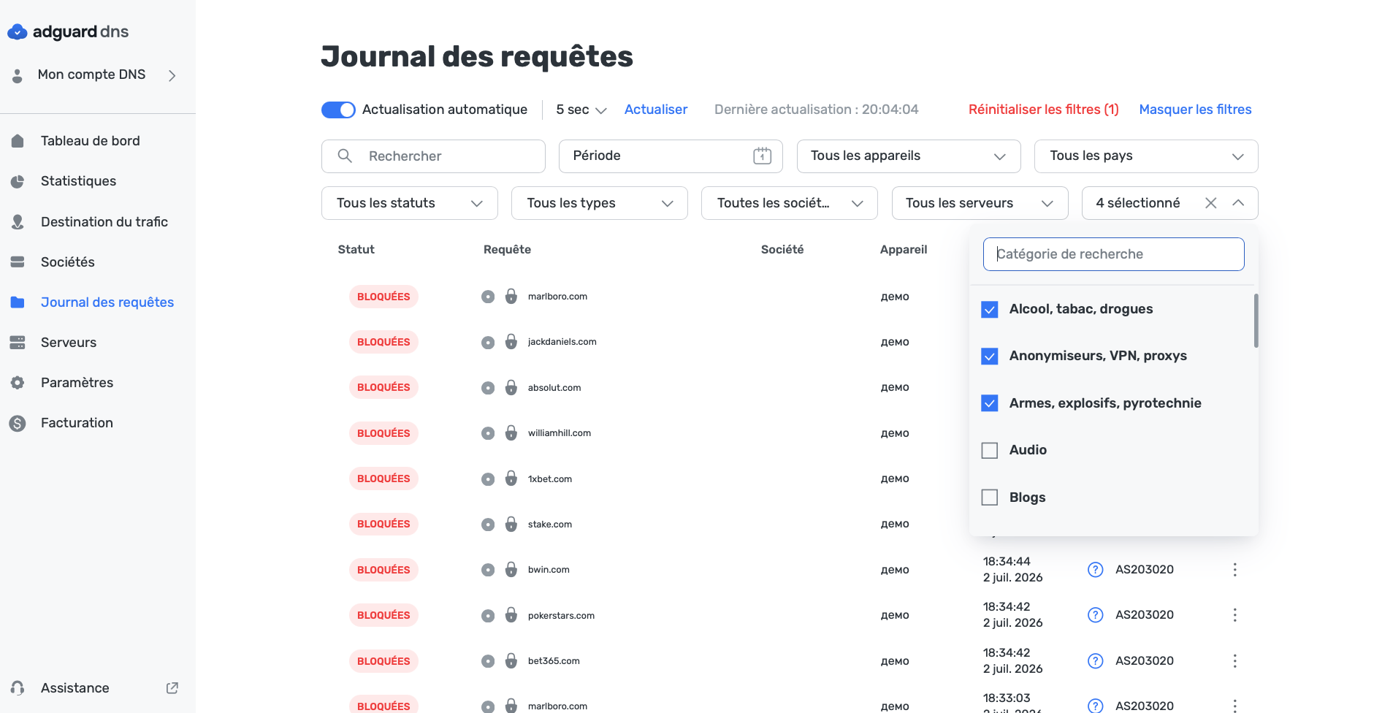Uncheck Anonymiseurs, VPN, proxys category
This screenshot has height=713, width=1374.
990,356
